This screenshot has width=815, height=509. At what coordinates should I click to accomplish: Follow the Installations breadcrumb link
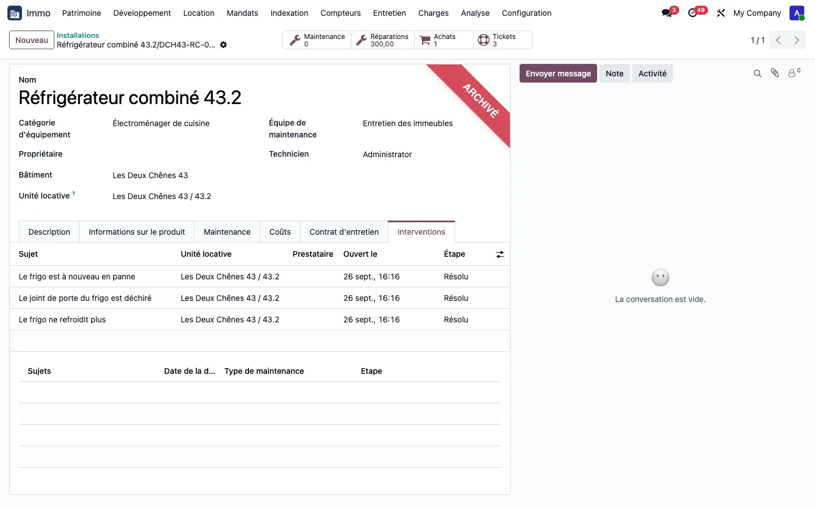[x=78, y=35]
